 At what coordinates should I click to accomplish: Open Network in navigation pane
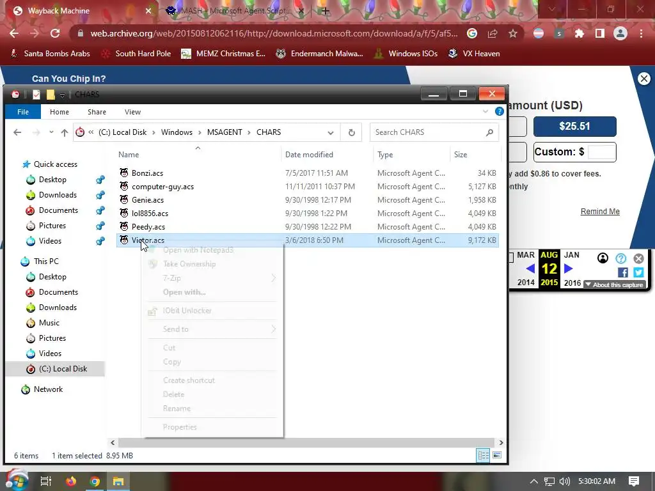point(42,389)
